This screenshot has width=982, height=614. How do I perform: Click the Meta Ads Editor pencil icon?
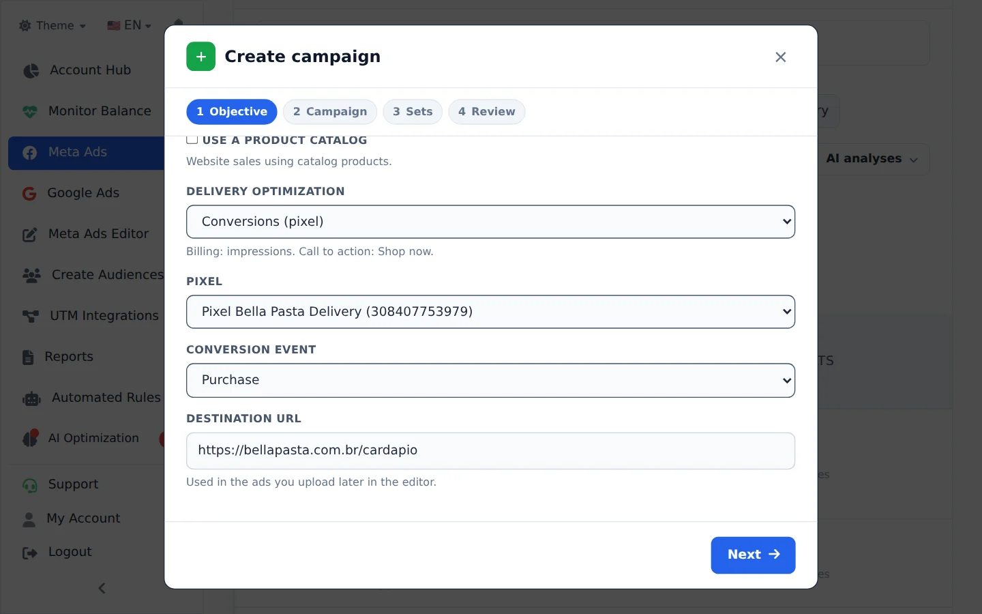[30, 235]
